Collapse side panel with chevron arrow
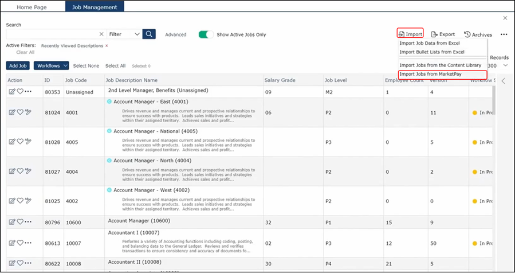Viewport: 515px width, 273px height. (503, 81)
